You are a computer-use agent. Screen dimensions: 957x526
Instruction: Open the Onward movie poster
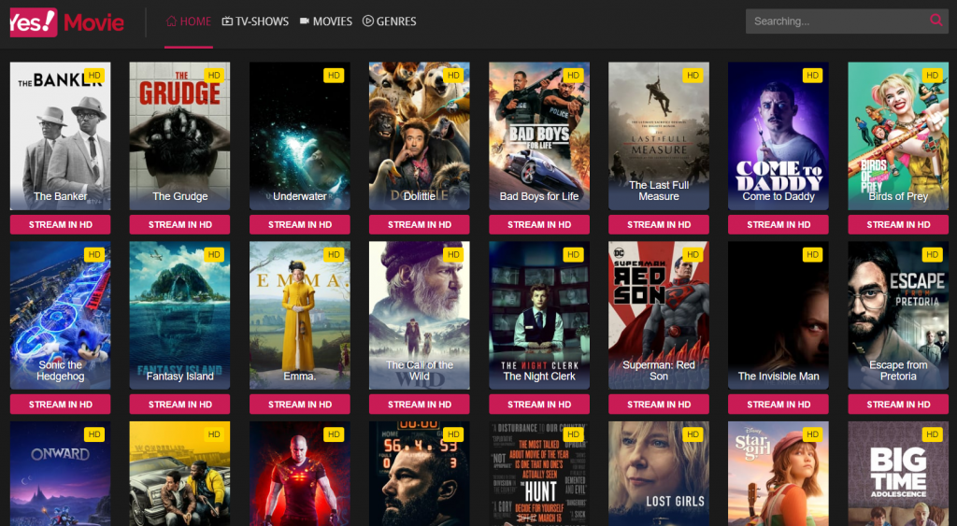point(61,474)
